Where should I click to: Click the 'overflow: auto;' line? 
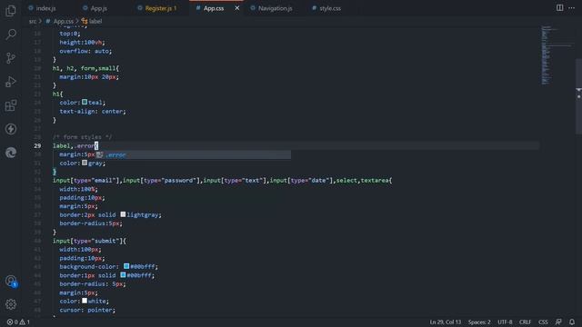[x=85, y=51]
